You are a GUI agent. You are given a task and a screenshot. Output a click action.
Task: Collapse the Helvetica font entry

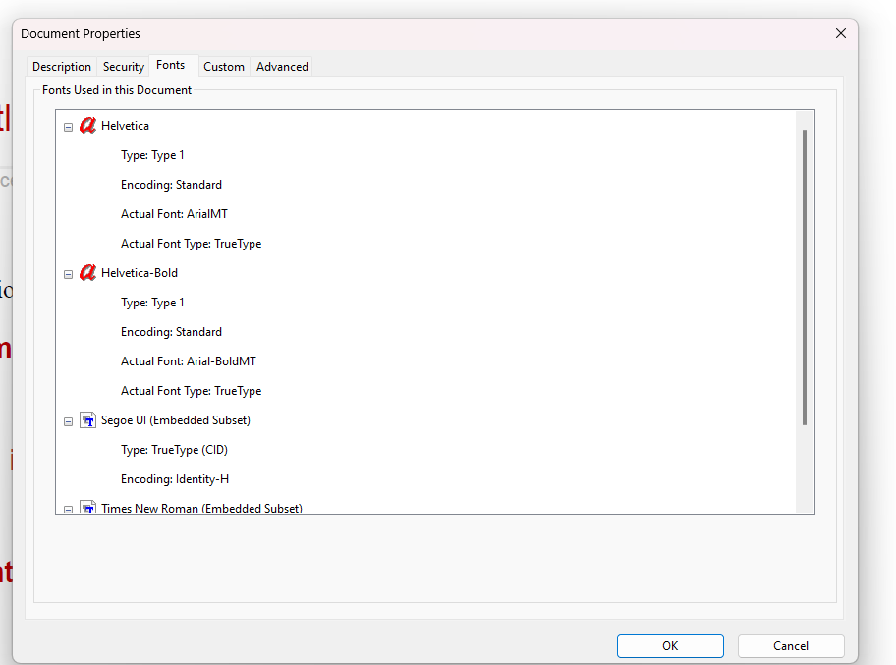pyautogui.click(x=69, y=127)
